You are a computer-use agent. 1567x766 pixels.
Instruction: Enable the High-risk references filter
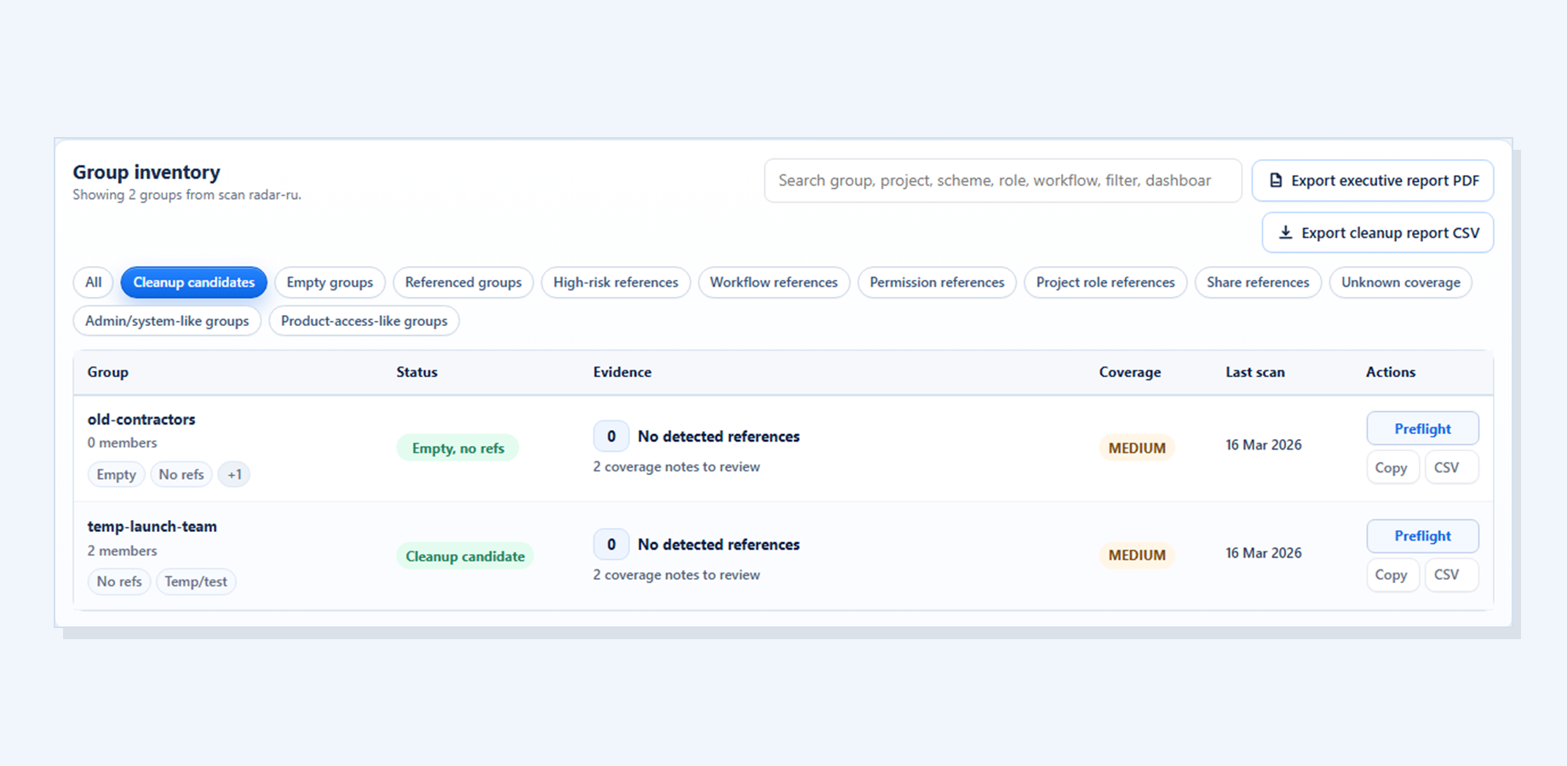615,282
